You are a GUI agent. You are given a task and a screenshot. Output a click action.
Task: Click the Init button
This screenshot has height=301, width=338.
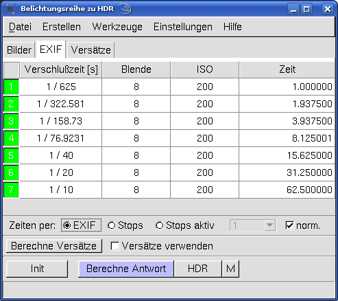pos(37,269)
